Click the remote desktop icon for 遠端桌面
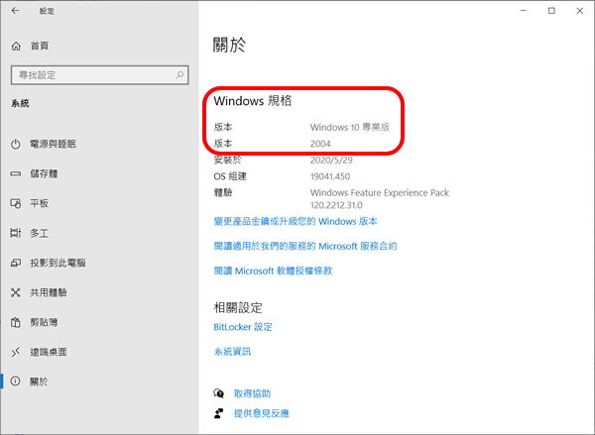This screenshot has width=595, height=435. [x=16, y=352]
